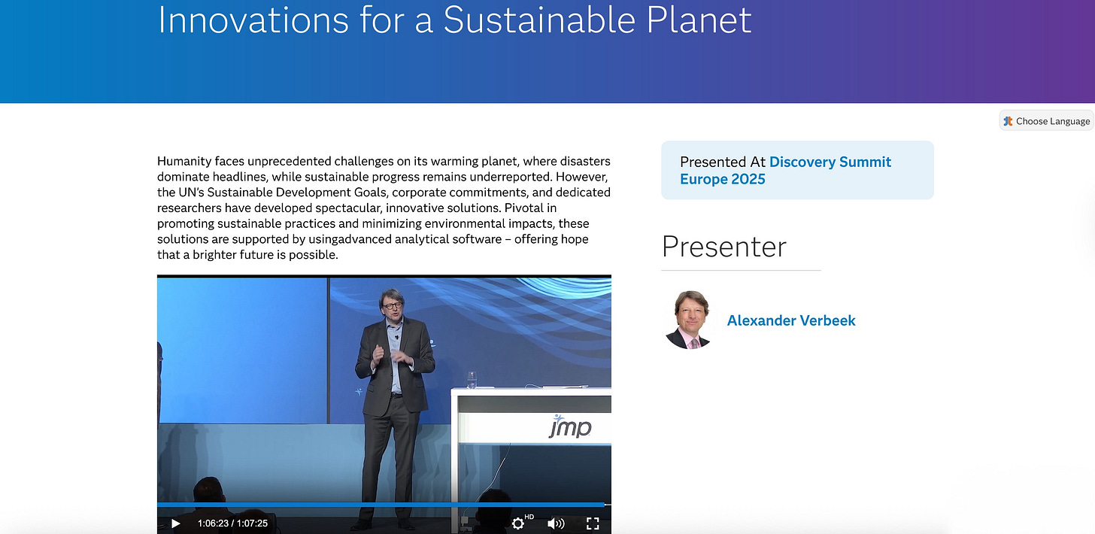Click the 'Presented At' label text
This screenshot has width=1095, height=534.
coord(723,162)
